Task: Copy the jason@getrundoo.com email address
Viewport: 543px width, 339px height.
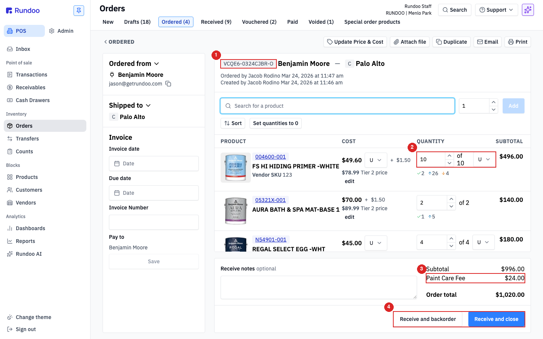Action: pyautogui.click(x=168, y=84)
